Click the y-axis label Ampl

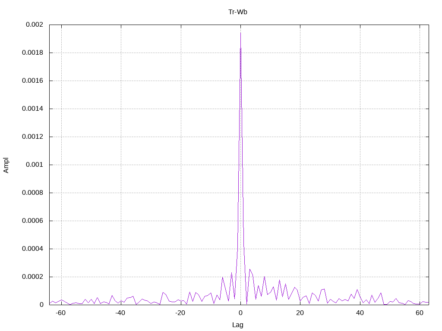click(6, 165)
